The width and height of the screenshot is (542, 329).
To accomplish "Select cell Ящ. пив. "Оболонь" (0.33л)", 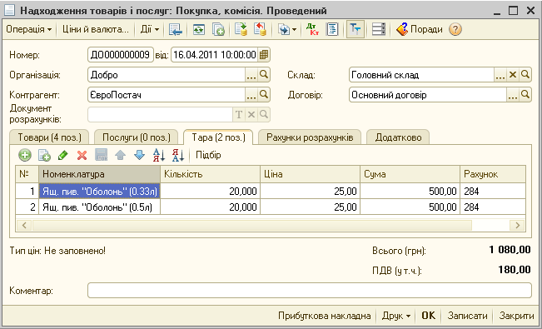I will pyautogui.click(x=100, y=191).
